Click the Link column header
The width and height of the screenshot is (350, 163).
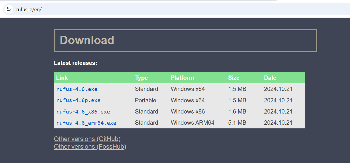(x=62, y=78)
